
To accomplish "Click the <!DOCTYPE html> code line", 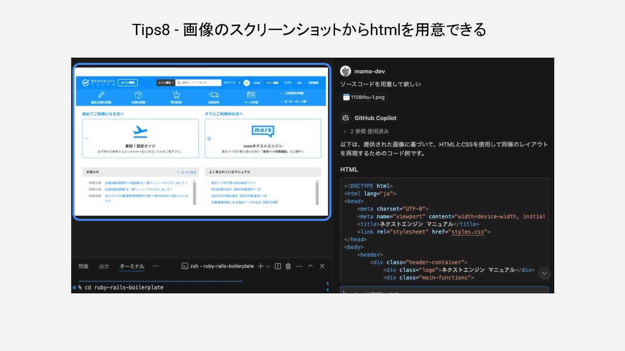I will tap(368, 186).
